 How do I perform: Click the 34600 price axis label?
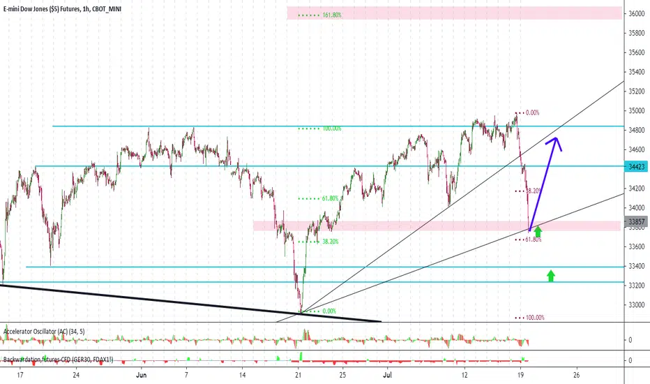(x=636, y=149)
